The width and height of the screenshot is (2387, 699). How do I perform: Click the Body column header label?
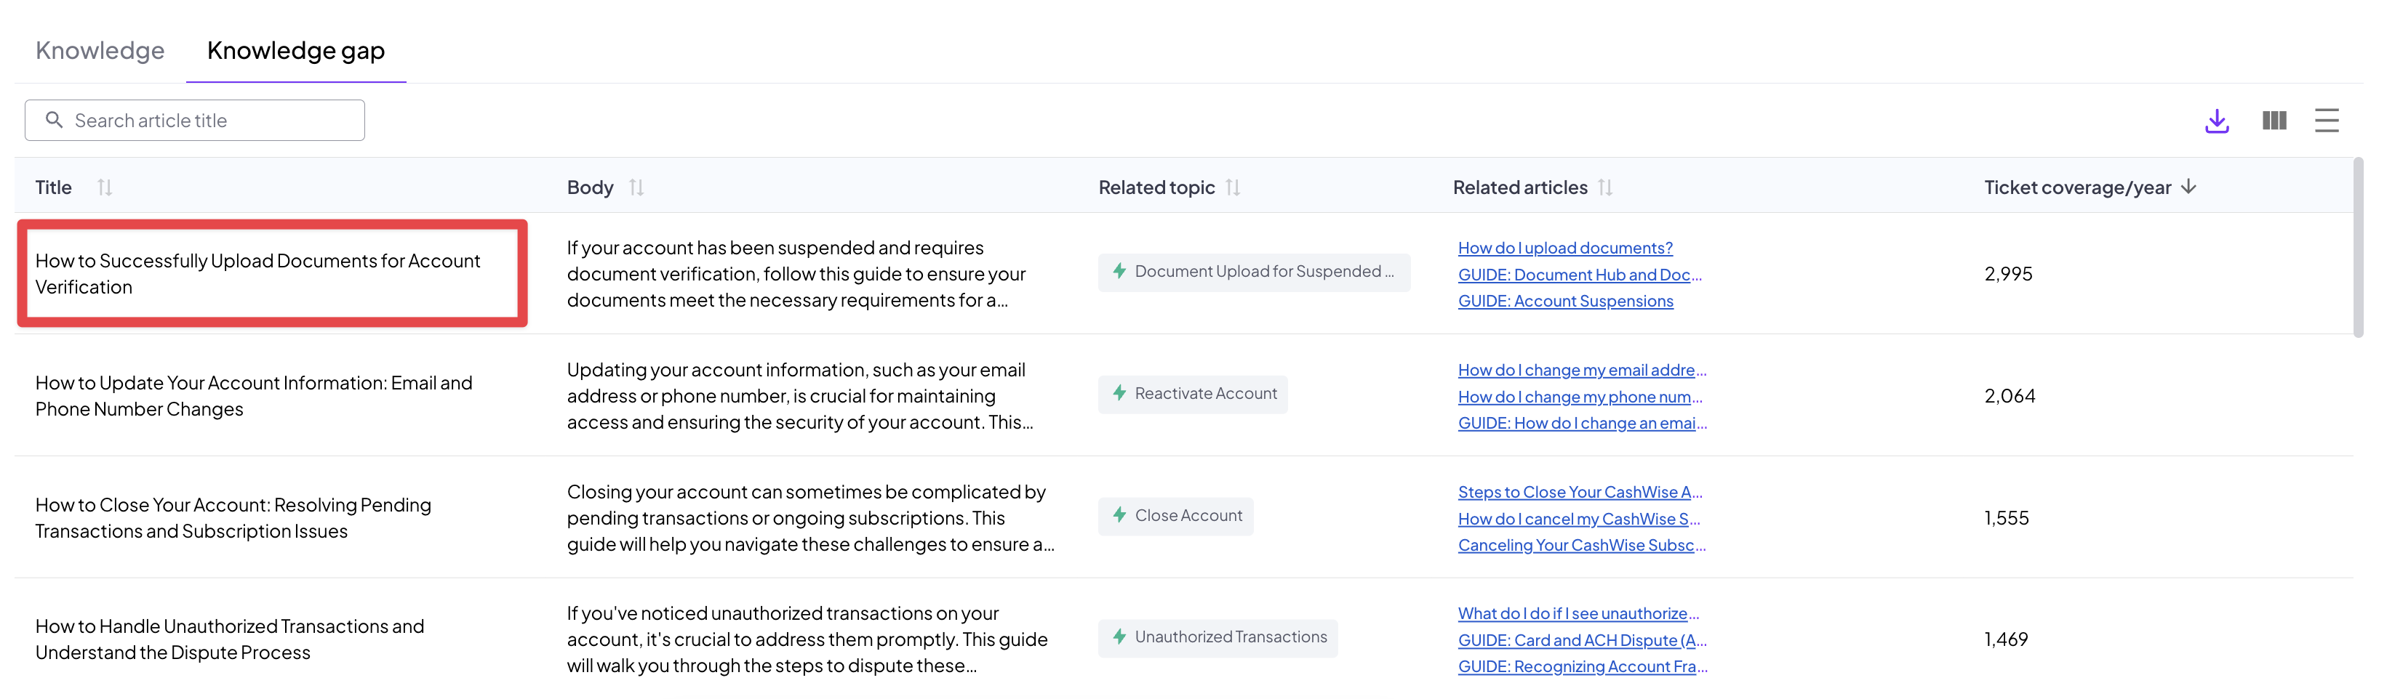(591, 187)
